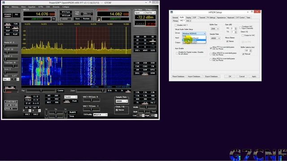This screenshot has width=287, height=161.
Task: Click the PLAY playback button
Action: pos(16,34)
